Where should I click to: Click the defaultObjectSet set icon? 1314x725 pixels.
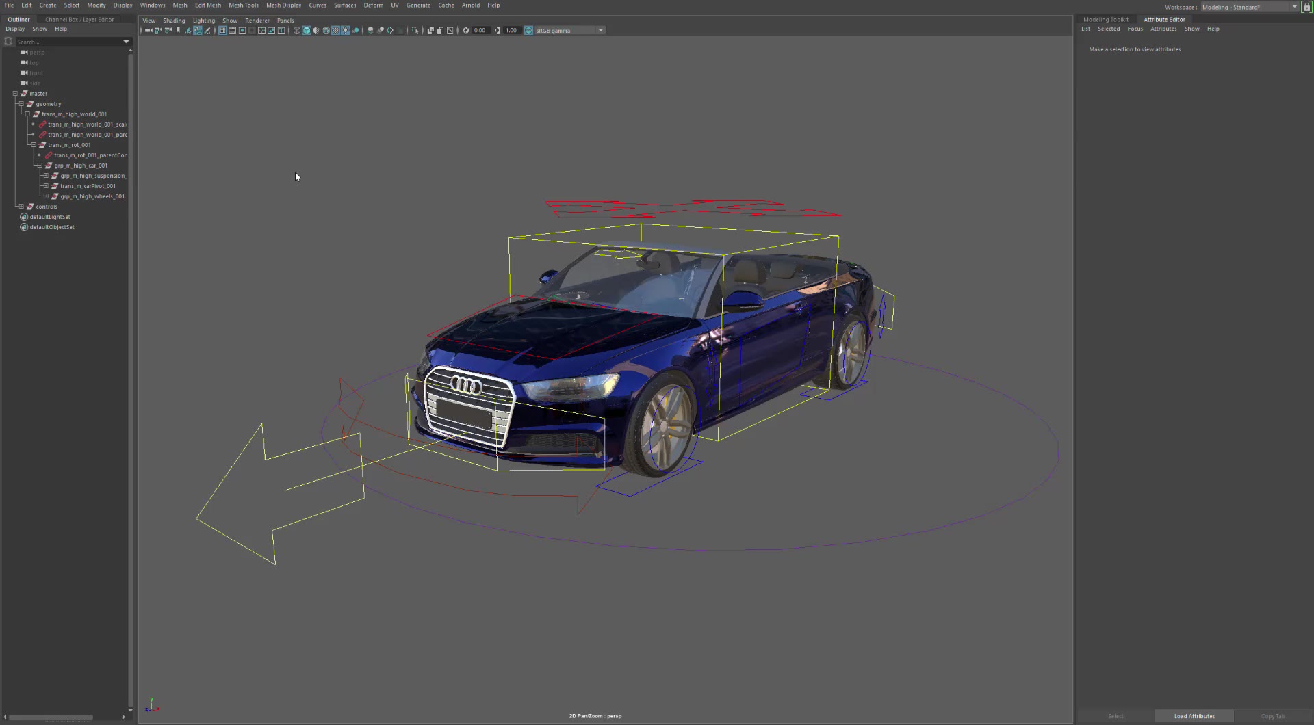click(x=24, y=227)
